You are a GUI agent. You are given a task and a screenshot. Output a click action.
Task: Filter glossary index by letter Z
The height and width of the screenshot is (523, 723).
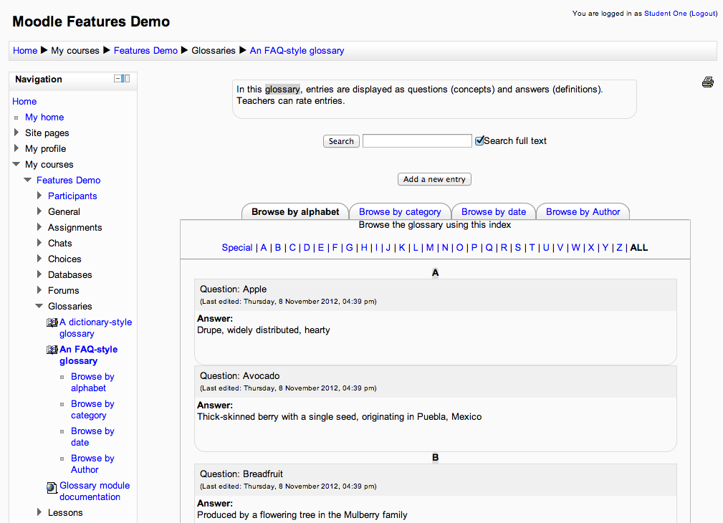point(619,248)
